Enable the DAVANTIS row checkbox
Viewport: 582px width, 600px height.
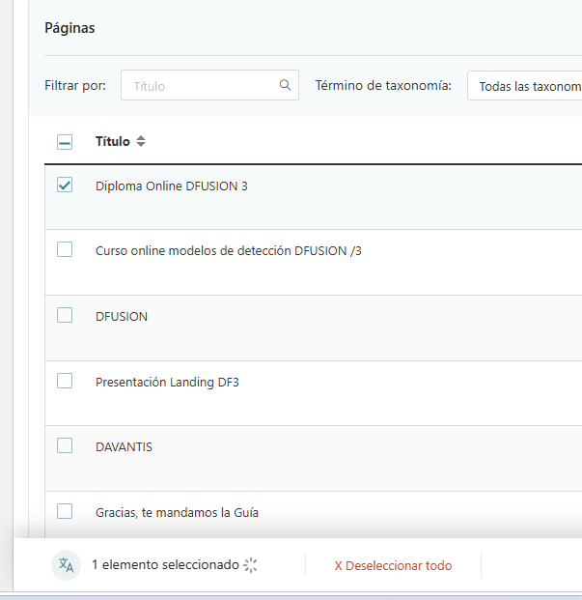tap(65, 445)
